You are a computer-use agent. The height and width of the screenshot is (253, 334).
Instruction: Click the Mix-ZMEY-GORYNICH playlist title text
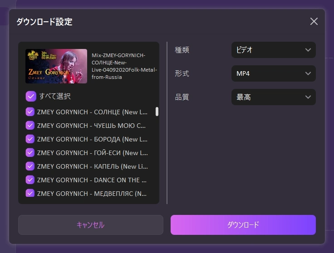(x=124, y=66)
